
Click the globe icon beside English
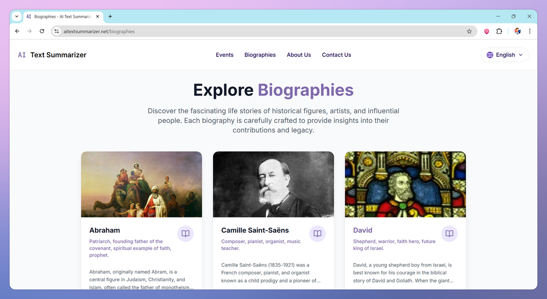point(490,55)
